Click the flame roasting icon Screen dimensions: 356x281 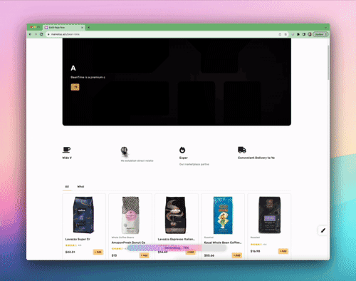(x=182, y=150)
